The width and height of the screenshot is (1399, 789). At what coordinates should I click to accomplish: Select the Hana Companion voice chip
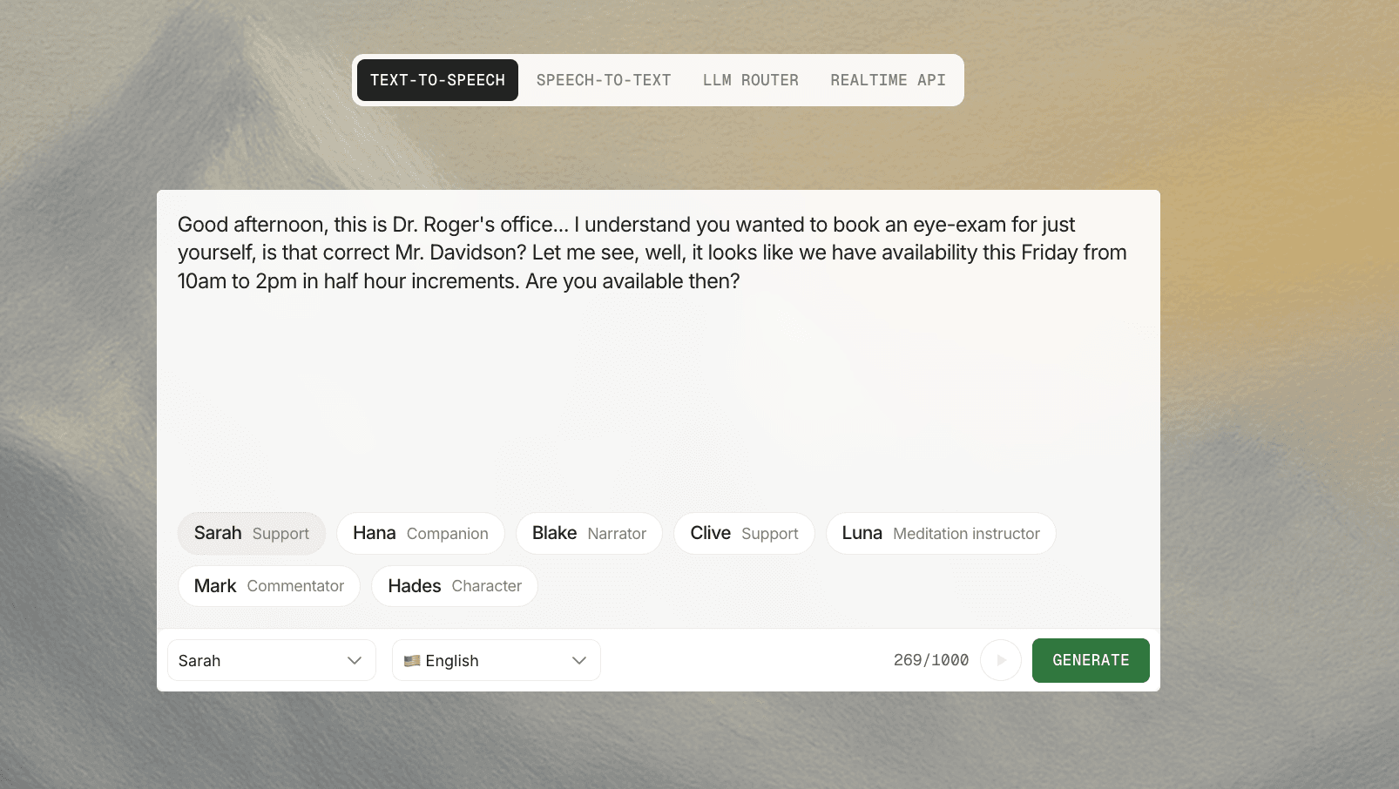[420, 533]
